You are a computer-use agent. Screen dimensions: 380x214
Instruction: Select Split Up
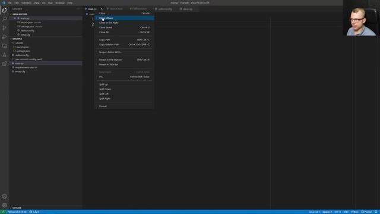124,84
